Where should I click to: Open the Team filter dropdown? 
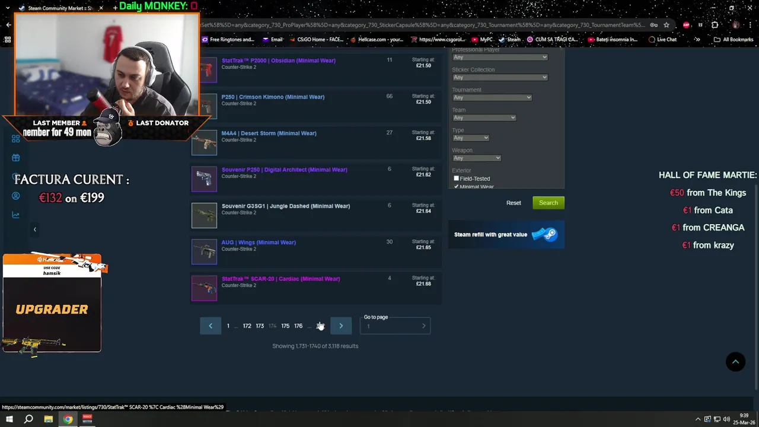coord(484,117)
